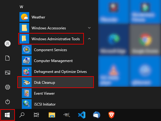Launch Visual Studio Code from taskbar
Screen dimensions: 161x121
[x=82, y=115]
